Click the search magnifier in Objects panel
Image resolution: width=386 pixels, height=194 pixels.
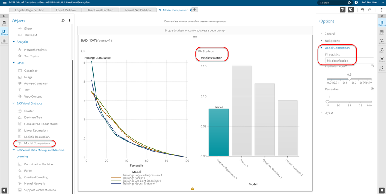(63, 21)
